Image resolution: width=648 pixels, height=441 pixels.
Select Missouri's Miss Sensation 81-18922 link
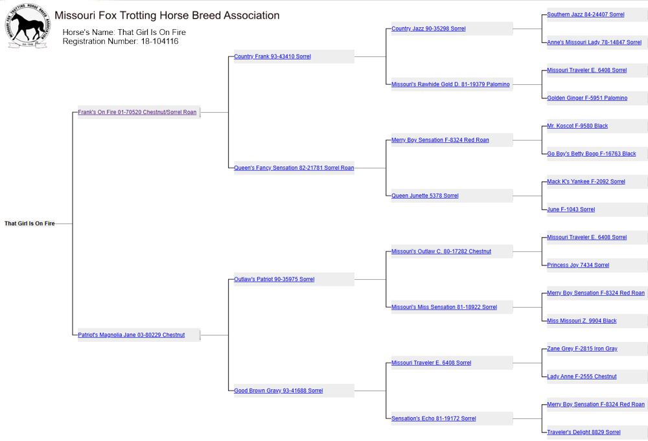pyautogui.click(x=444, y=307)
